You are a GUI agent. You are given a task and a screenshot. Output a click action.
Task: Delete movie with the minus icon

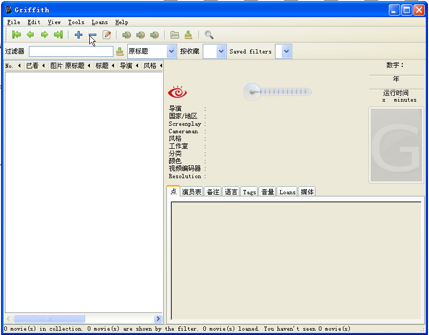coord(93,35)
